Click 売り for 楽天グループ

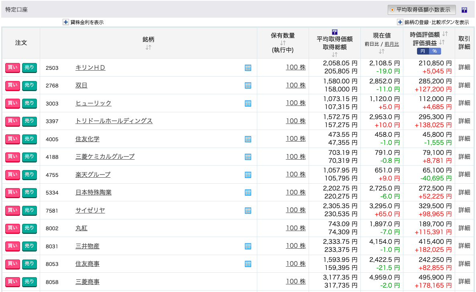[x=29, y=175]
